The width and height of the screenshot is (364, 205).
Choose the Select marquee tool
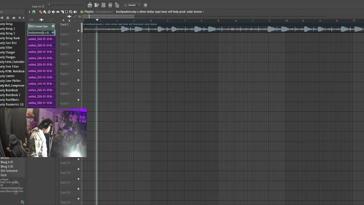pyautogui.click(x=67, y=12)
